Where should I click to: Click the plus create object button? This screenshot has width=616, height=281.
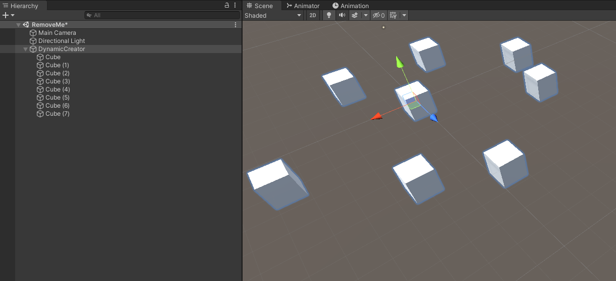(6, 15)
